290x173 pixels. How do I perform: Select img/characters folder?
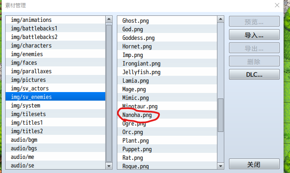(55, 45)
